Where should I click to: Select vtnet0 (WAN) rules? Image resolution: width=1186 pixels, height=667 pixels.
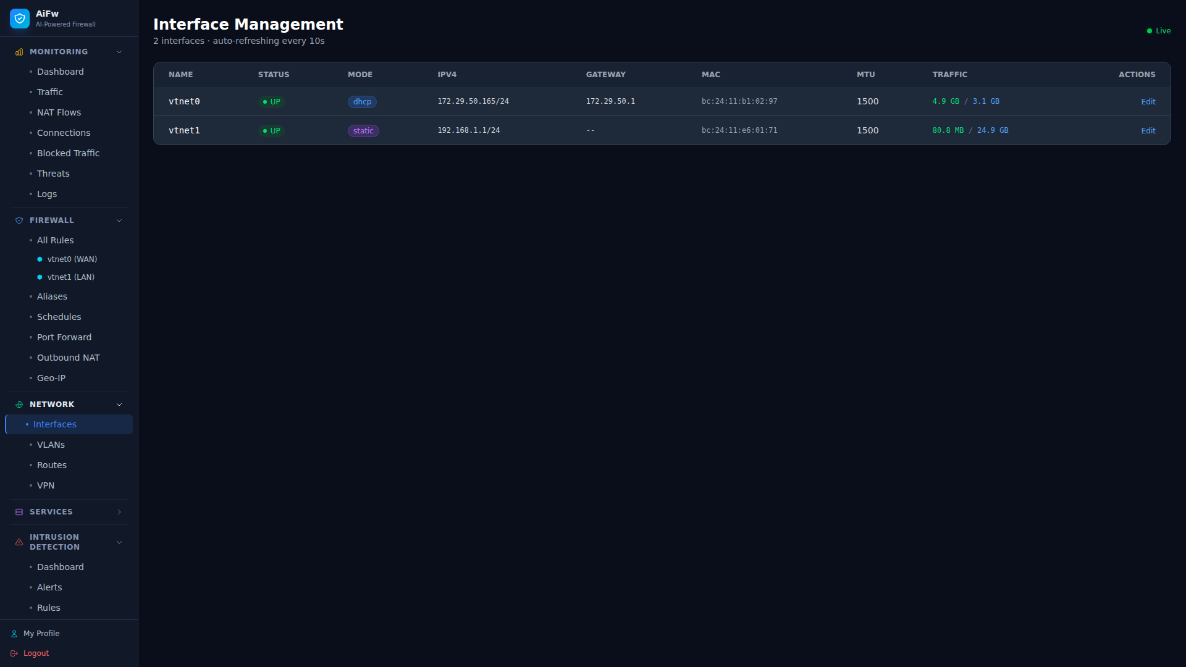[72, 259]
